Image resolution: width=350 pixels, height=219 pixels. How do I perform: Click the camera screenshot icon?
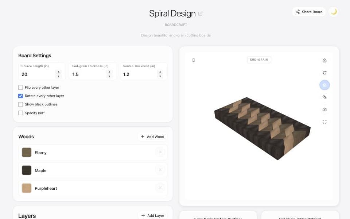click(324, 109)
